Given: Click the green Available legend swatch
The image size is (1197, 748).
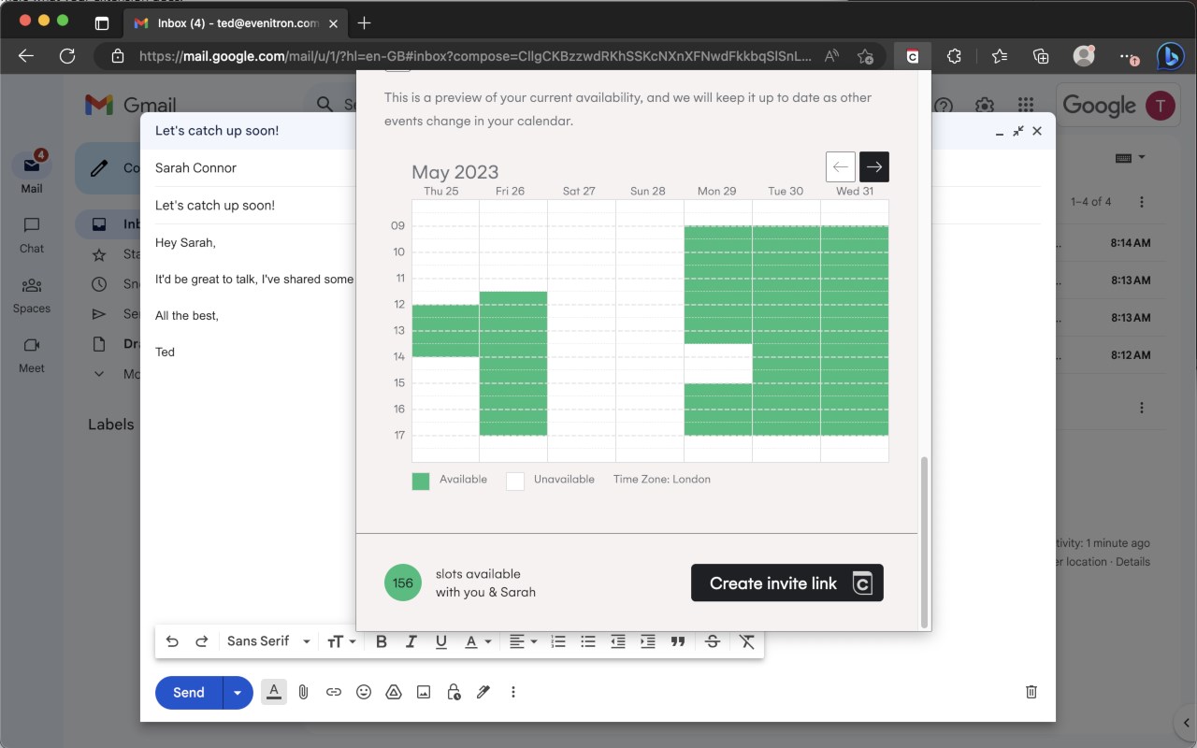Looking at the screenshot, I should [421, 481].
